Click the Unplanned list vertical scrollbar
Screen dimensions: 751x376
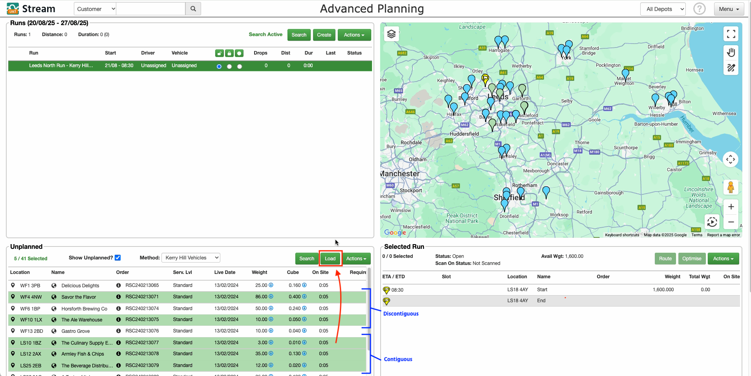tap(369, 310)
